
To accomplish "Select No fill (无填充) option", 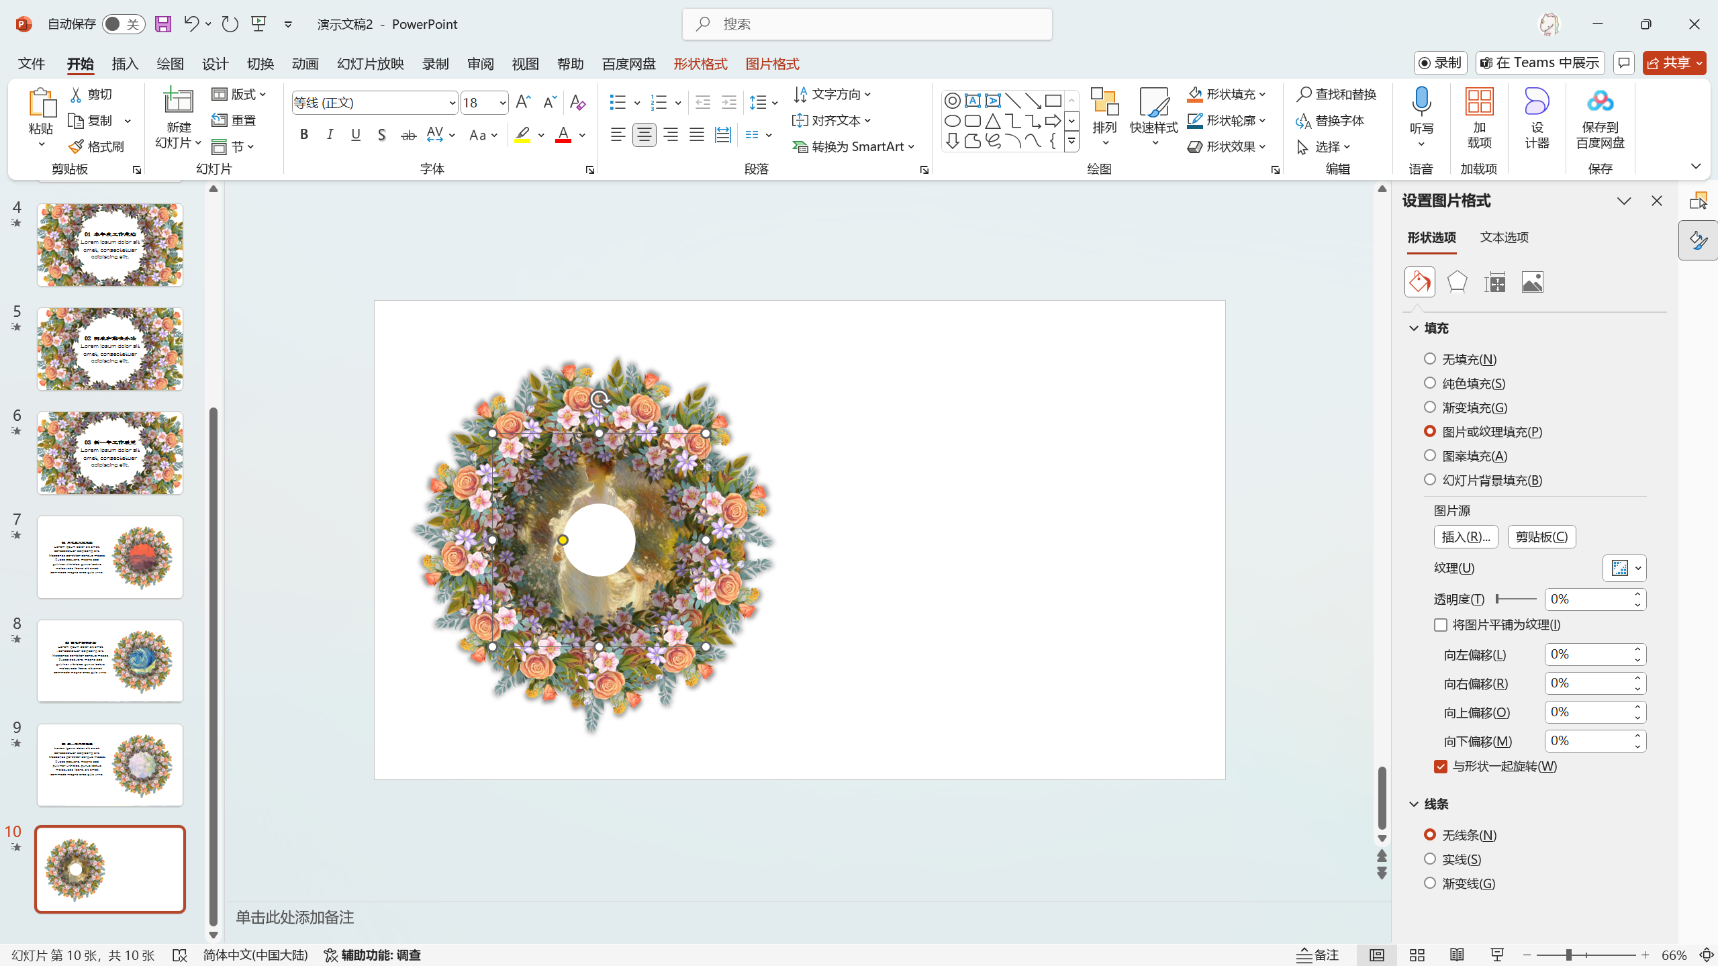I will pyautogui.click(x=1430, y=359).
